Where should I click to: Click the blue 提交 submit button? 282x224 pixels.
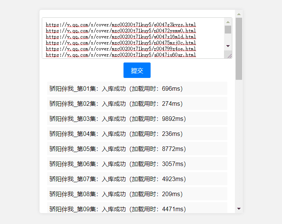click(137, 70)
